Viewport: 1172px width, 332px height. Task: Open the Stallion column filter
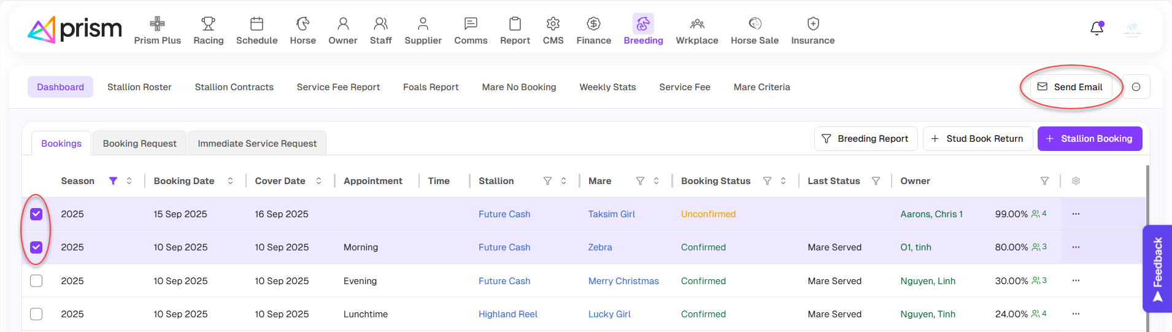tap(547, 181)
